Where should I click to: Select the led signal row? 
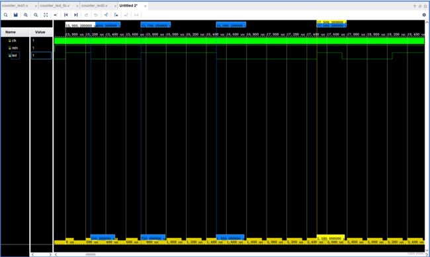[x=15, y=55]
